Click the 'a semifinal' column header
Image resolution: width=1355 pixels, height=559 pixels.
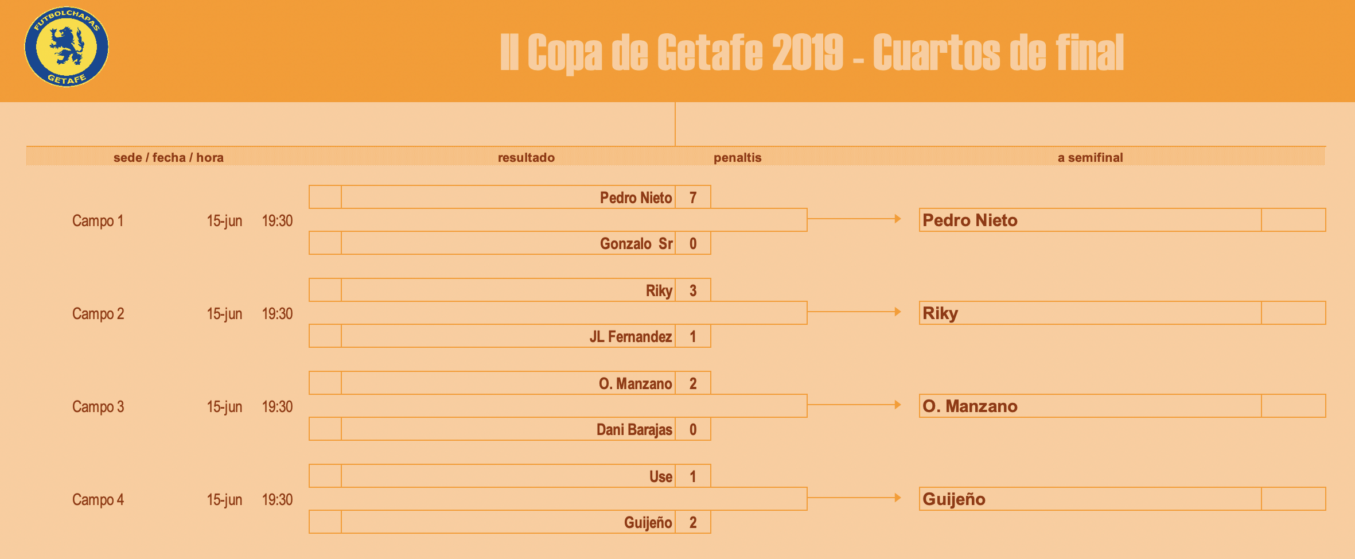pos(1090,157)
